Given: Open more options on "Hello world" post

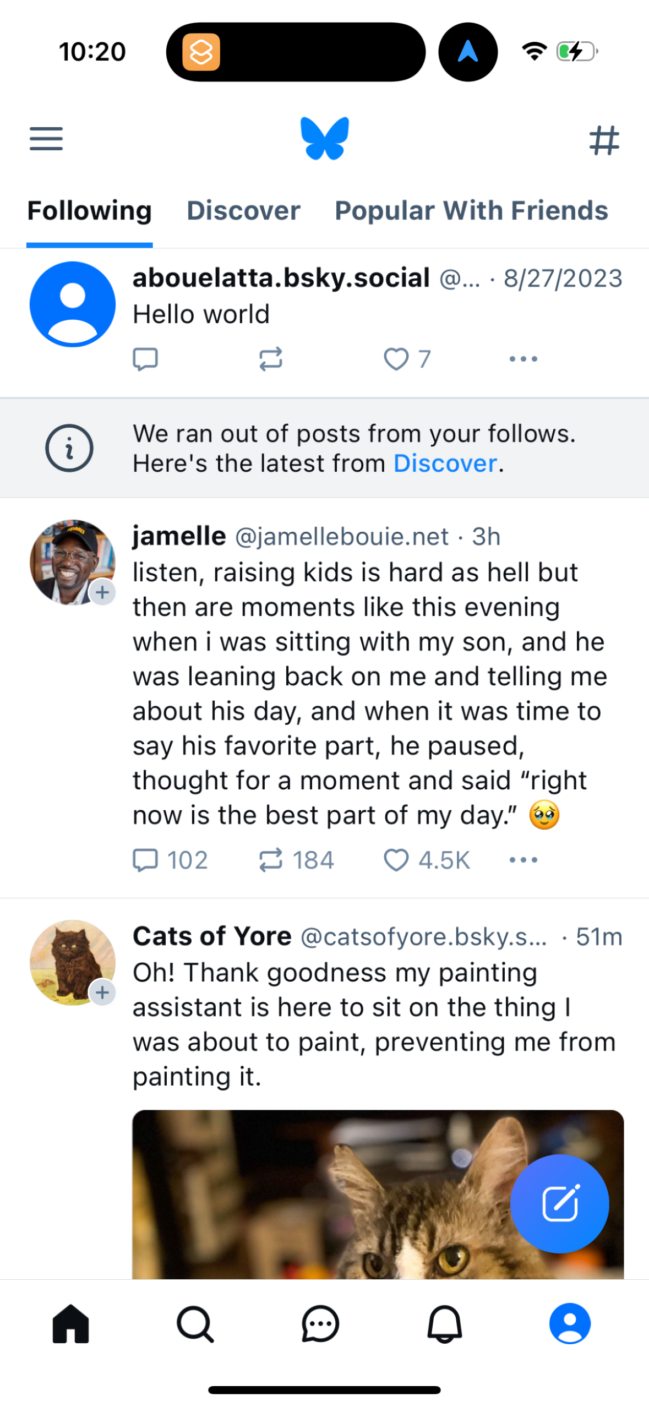Looking at the screenshot, I should (x=523, y=359).
